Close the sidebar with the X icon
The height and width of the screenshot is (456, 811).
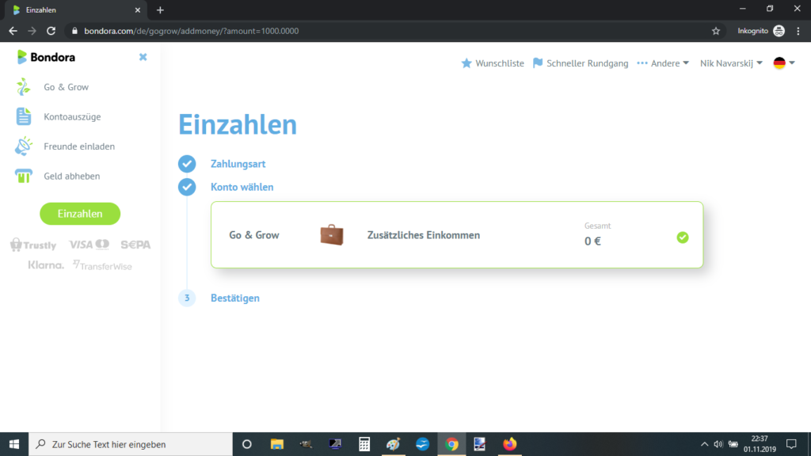tap(143, 57)
